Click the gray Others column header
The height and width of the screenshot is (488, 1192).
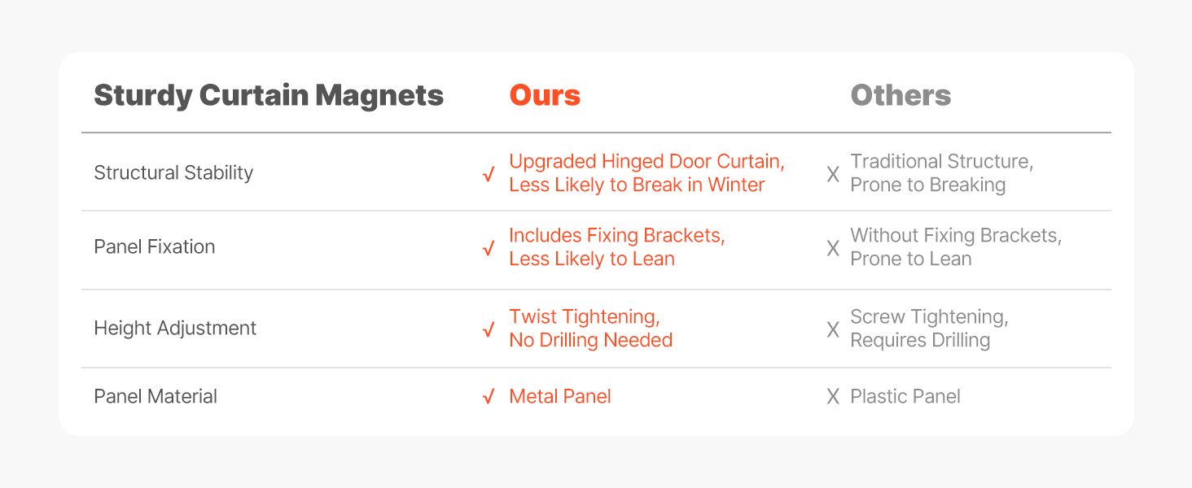coord(901,96)
